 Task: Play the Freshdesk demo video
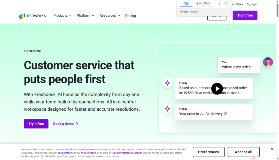217,89
